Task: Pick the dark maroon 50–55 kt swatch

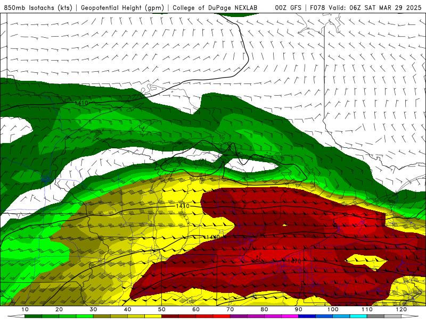Action: coord(170,317)
